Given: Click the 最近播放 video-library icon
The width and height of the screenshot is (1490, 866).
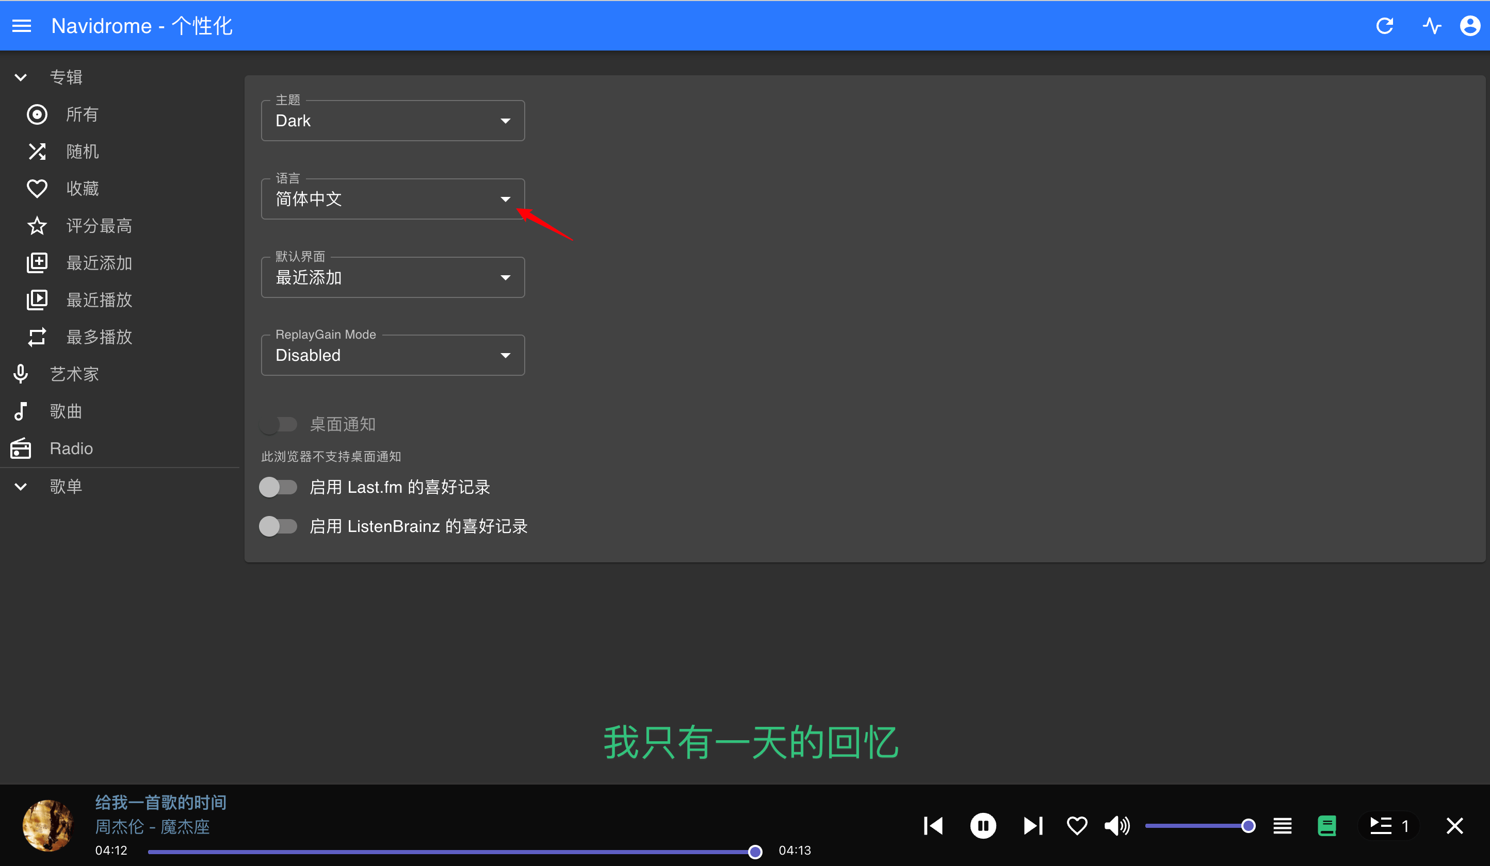Looking at the screenshot, I should point(37,300).
